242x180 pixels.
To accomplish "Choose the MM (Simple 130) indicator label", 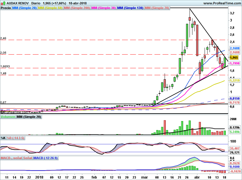I will (x=130, y=8).
